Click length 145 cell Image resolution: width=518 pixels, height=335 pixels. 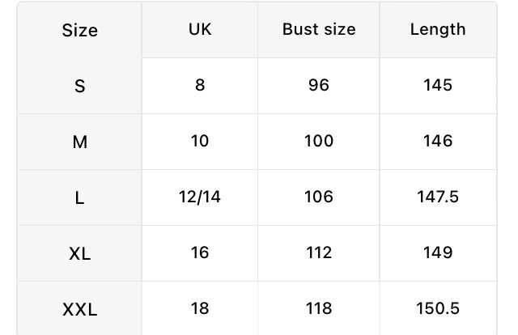pyautogui.click(x=438, y=85)
